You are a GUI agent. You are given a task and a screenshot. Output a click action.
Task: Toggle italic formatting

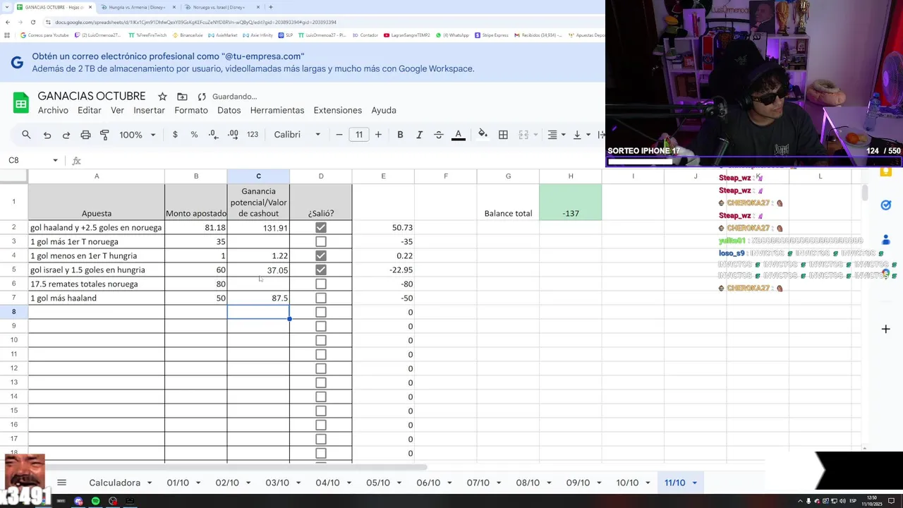pos(419,135)
